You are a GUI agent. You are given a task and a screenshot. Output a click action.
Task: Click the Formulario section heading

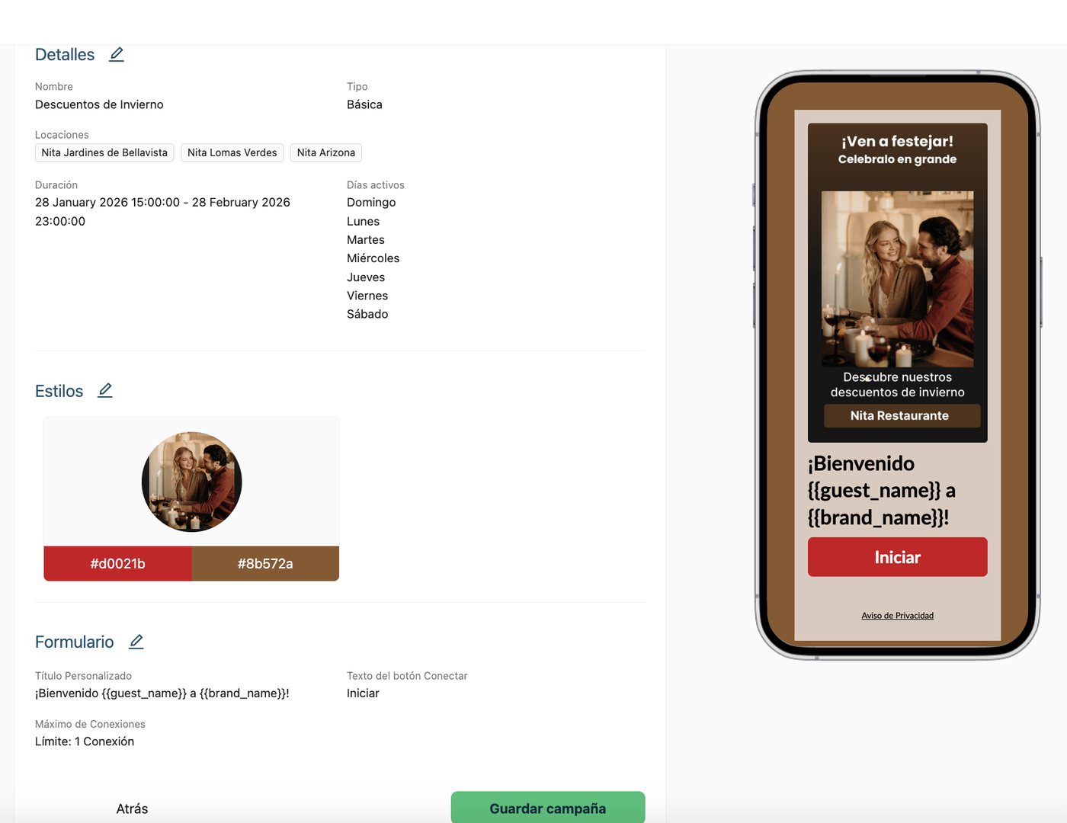tap(75, 642)
